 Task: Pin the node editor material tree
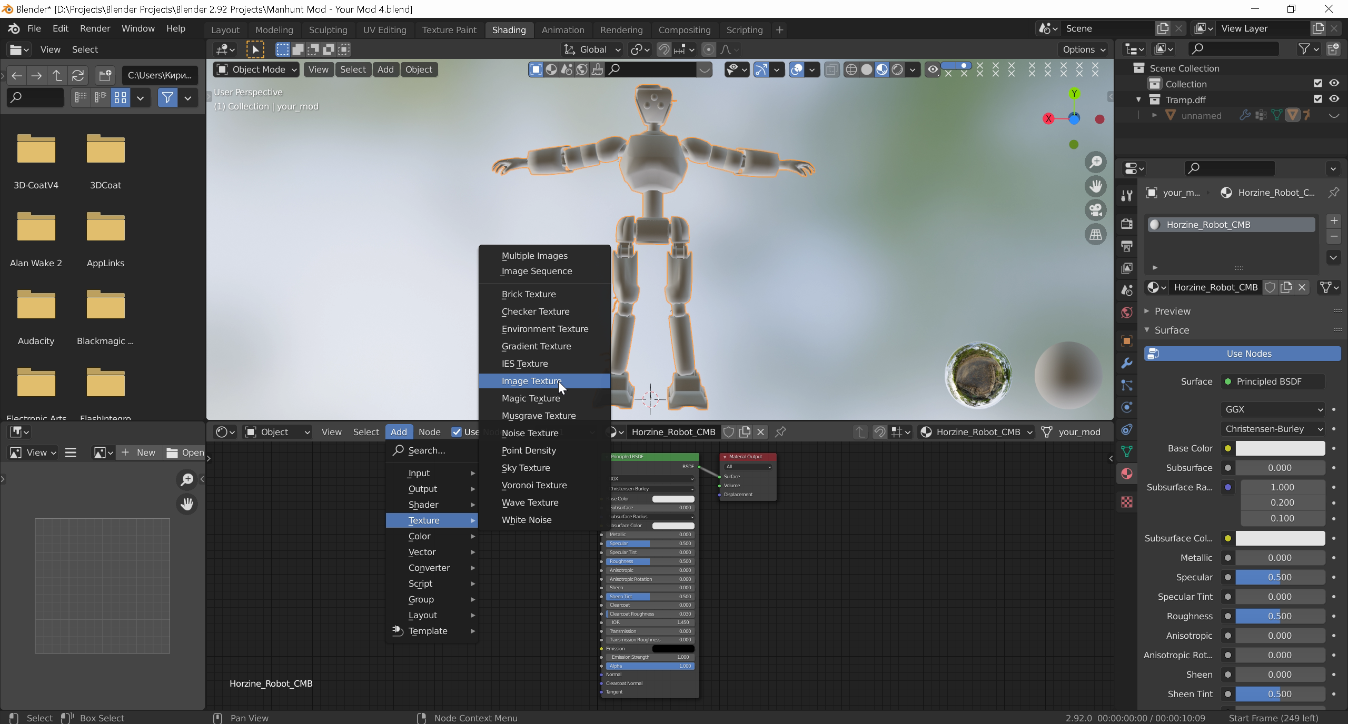click(x=780, y=432)
